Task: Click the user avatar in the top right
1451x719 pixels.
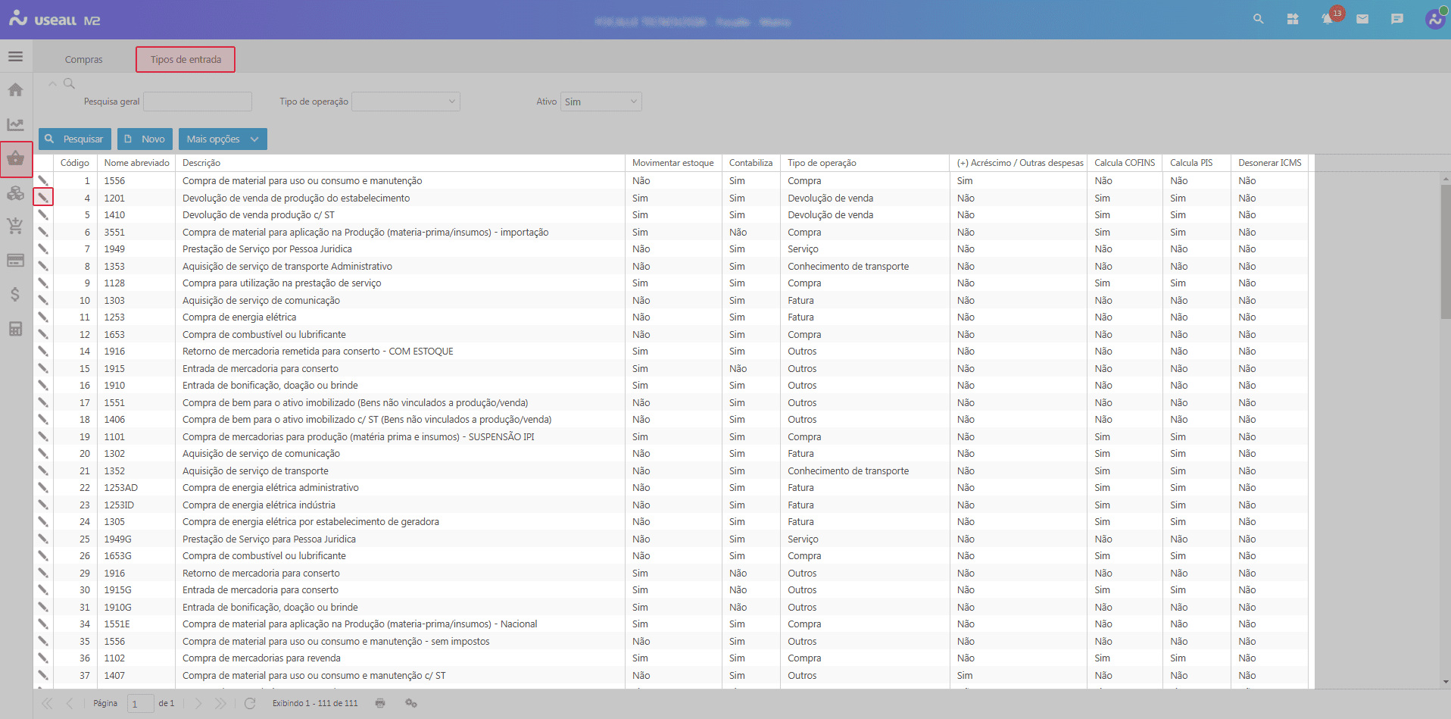Action: coord(1435,18)
